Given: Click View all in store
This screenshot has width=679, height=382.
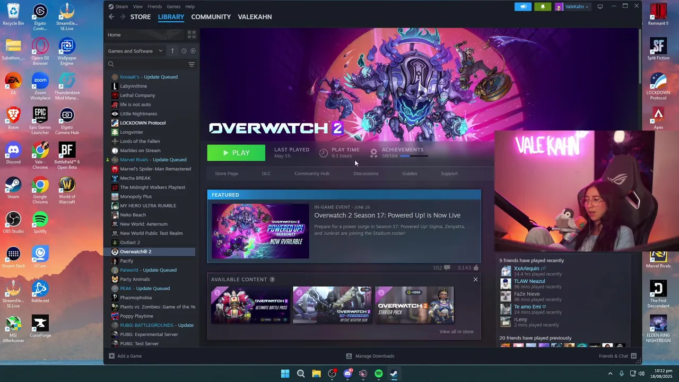Looking at the screenshot, I should 456,332.
